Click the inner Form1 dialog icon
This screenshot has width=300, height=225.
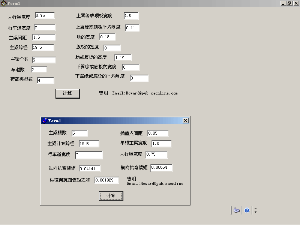[44, 121]
